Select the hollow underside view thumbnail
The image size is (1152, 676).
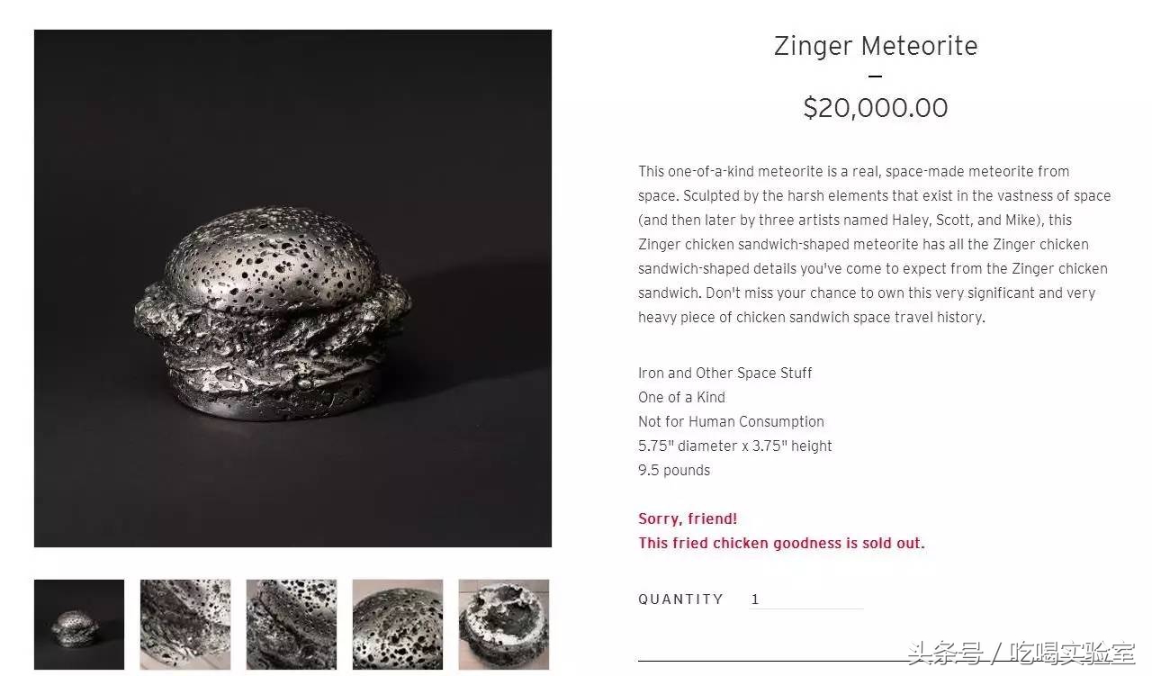[x=504, y=624]
